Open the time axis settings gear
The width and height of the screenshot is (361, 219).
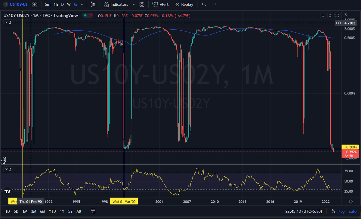coord(351,201)
